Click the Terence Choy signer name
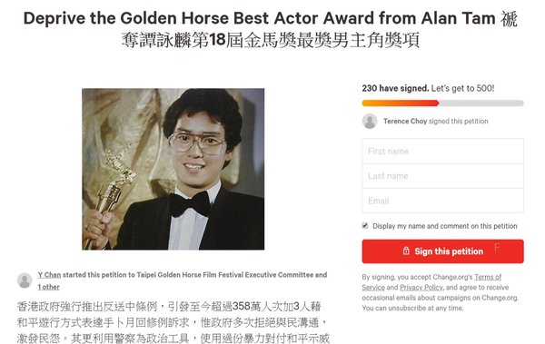545x344 pixels. tap(405, 122)
